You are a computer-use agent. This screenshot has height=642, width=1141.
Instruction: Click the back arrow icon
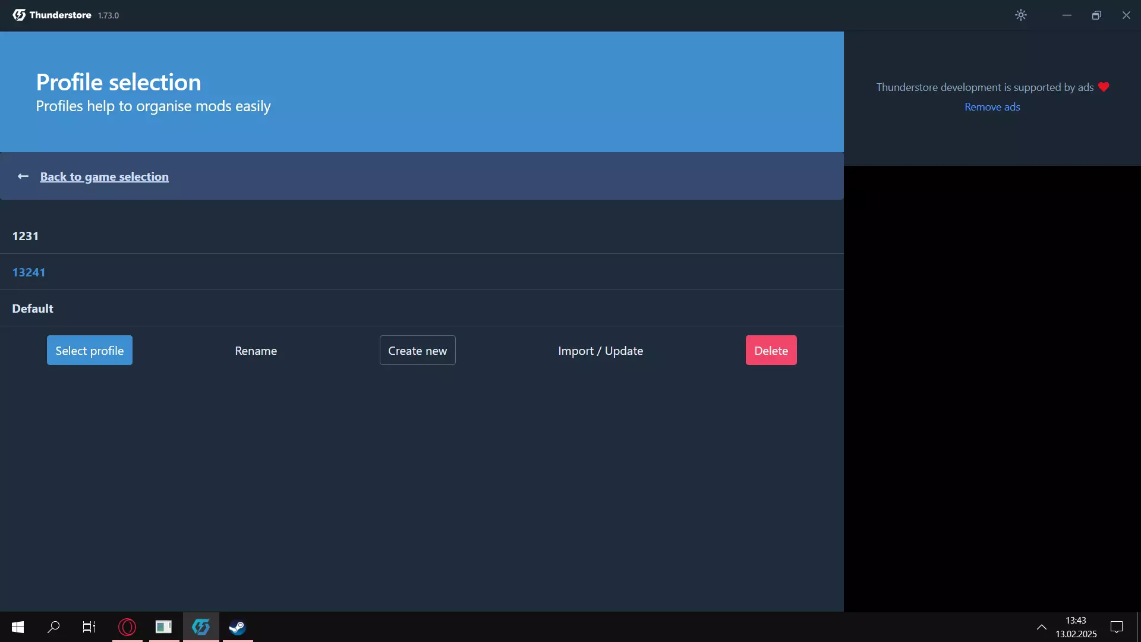coord(23,177)
